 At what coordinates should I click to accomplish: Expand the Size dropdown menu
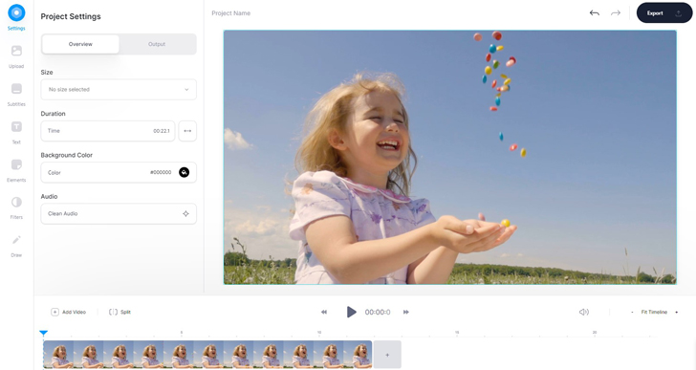pyautogui.click(x=119, y=89)
